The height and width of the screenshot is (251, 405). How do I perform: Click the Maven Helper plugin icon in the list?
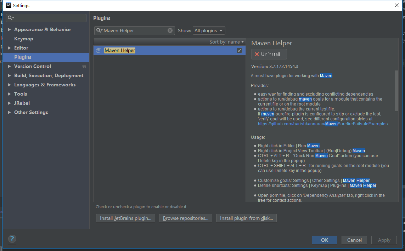click(x=99, y=51)
